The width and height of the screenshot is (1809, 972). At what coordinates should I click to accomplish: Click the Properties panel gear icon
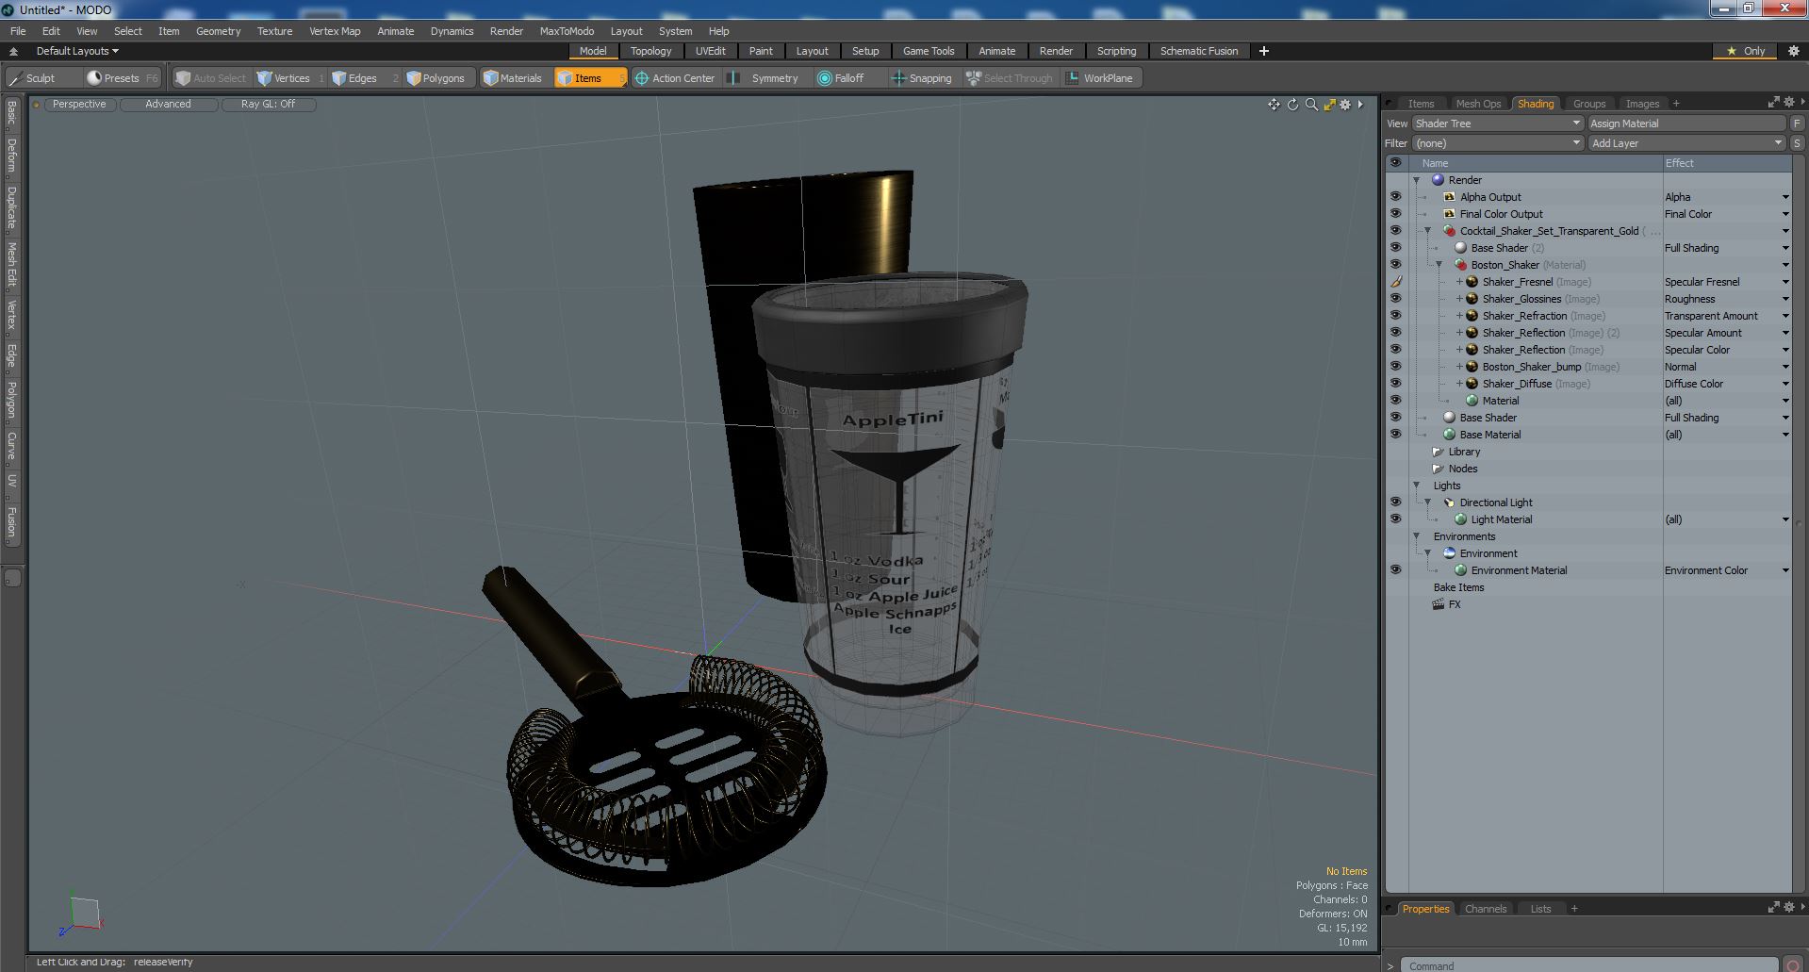coord(1789,907)
